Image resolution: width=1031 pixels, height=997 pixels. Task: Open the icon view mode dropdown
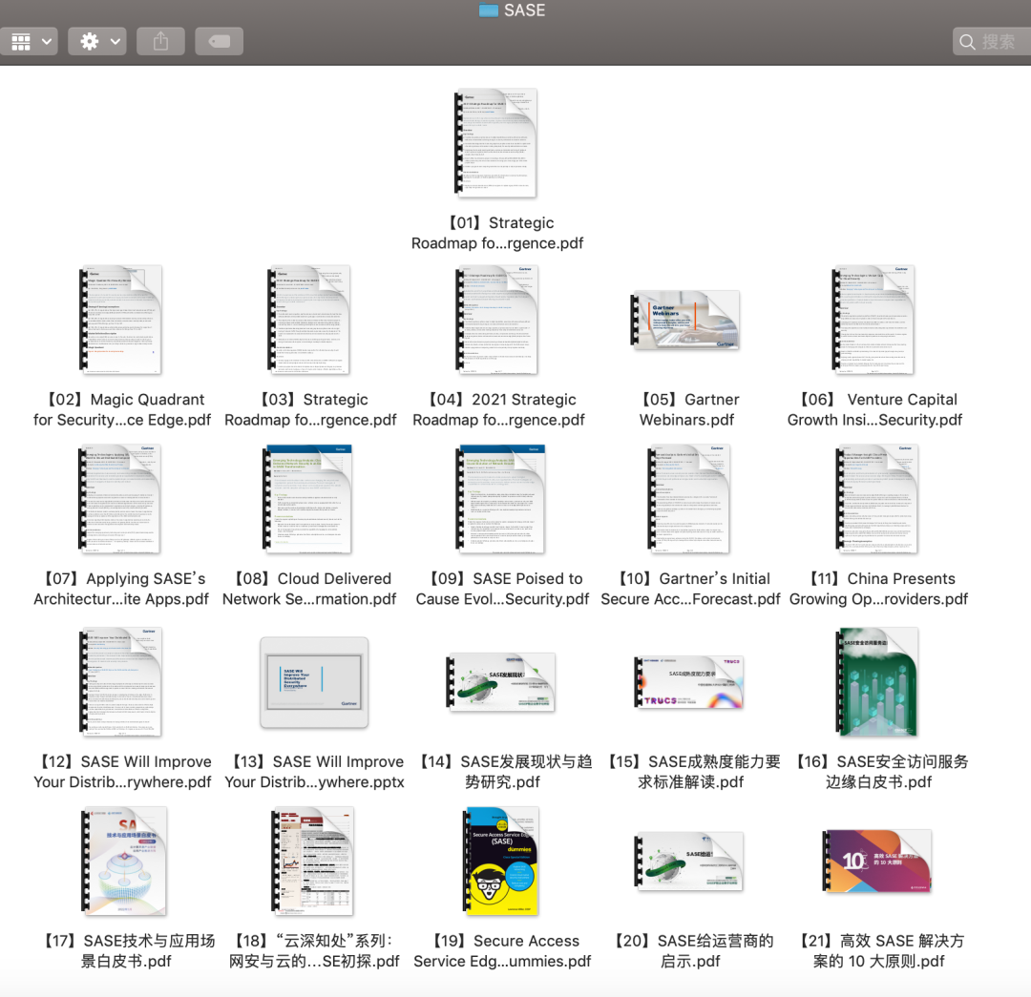click(29, 41)
